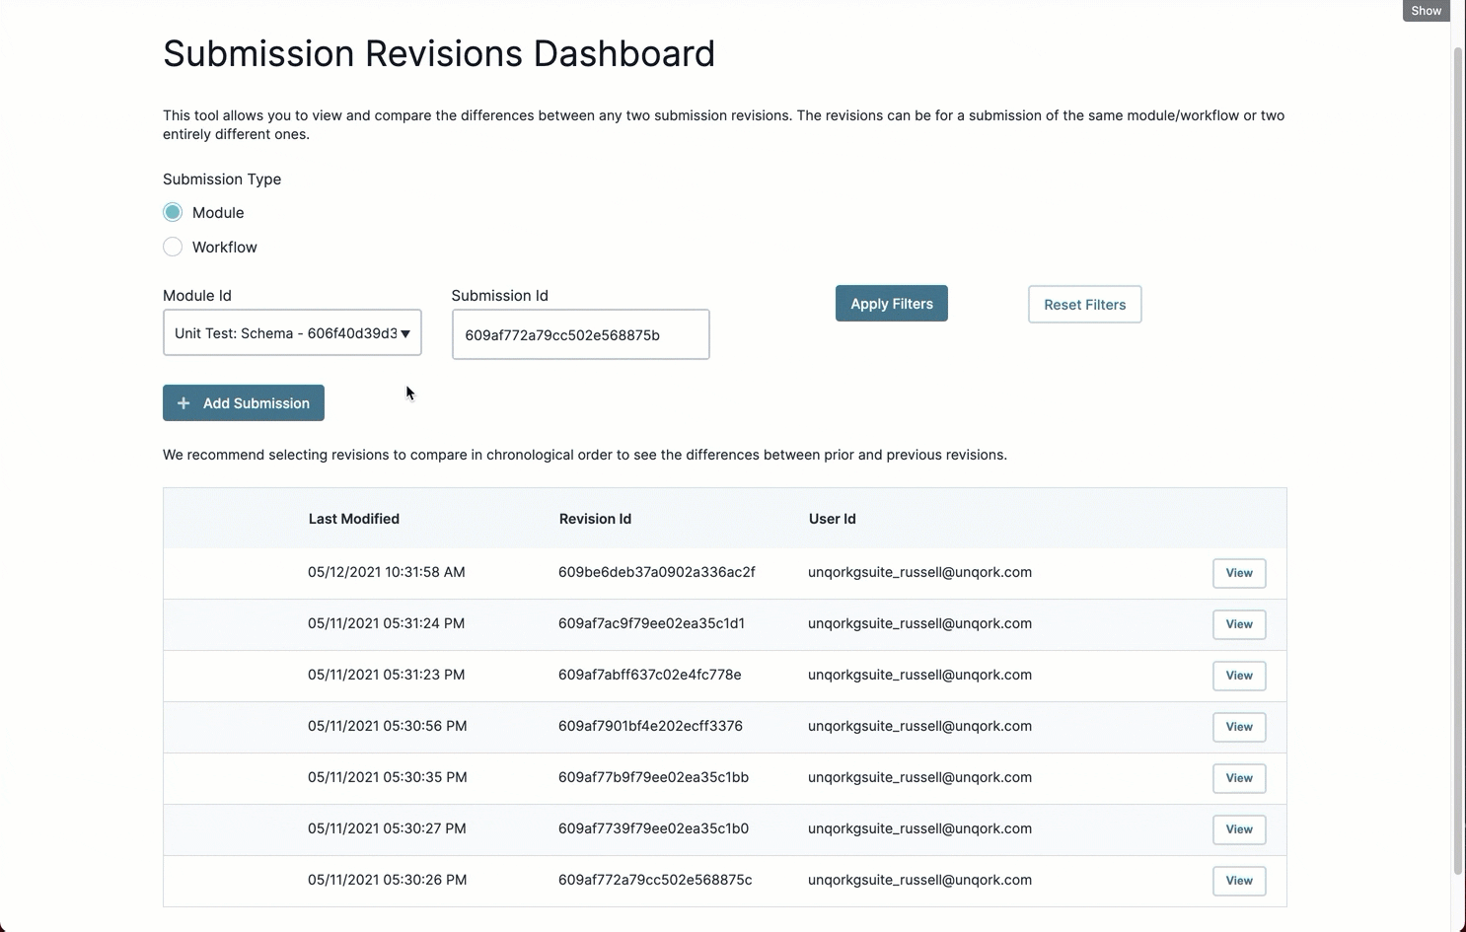
Task: Click user email in the 10:31:58 AM row
Action: [919, 572]
